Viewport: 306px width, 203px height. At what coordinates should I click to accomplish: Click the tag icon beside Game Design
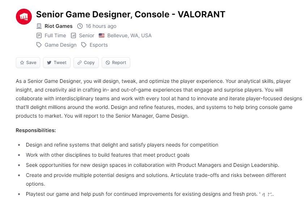click(x=39, y=45)
